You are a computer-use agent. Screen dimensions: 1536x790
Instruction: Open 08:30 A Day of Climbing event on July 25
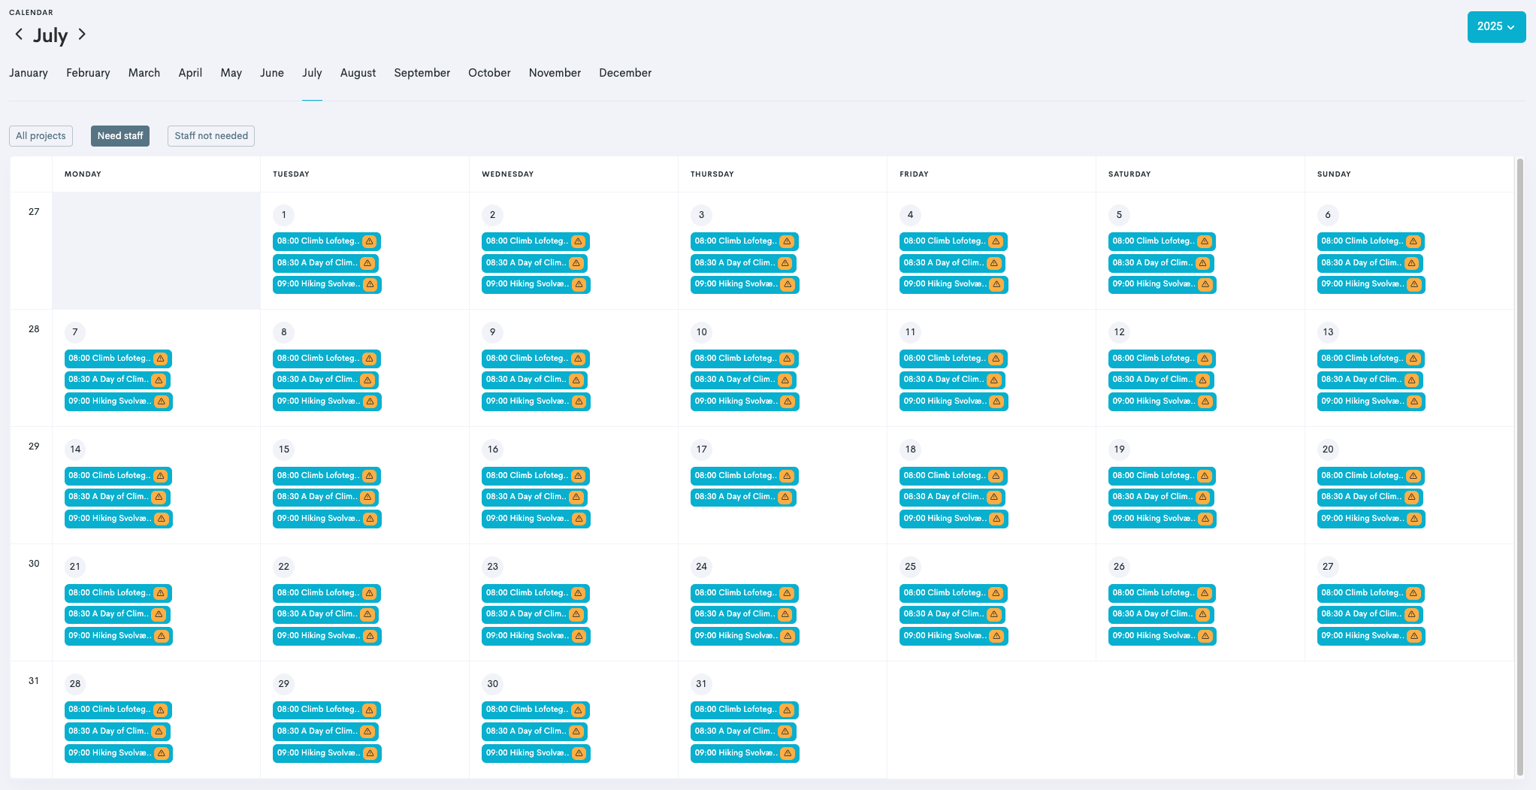tap(952, 615)
